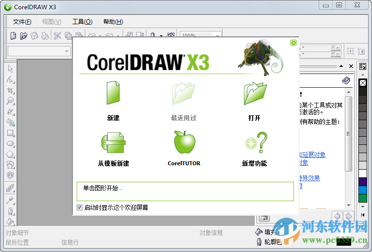
Task: Select the Outline pen tool in toolbox
Action: (10, 211)
